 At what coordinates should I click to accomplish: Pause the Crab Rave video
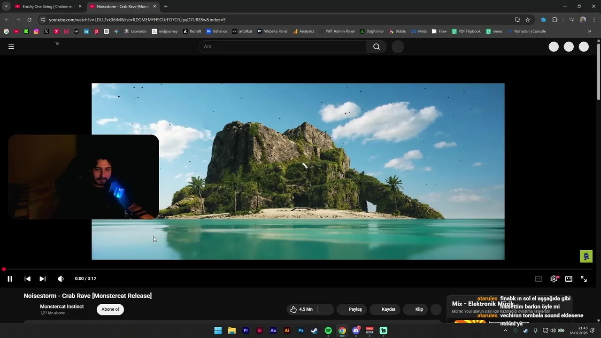coord(10,279)
